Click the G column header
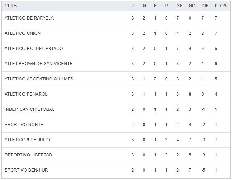Viewport: 232px width, 180px height. pyautogui.click(x=144, y=6)
